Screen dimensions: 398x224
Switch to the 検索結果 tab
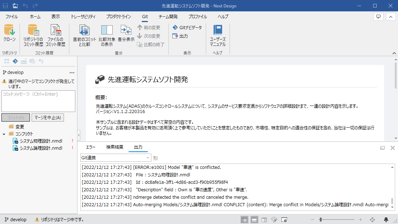[x=115, y=147]
